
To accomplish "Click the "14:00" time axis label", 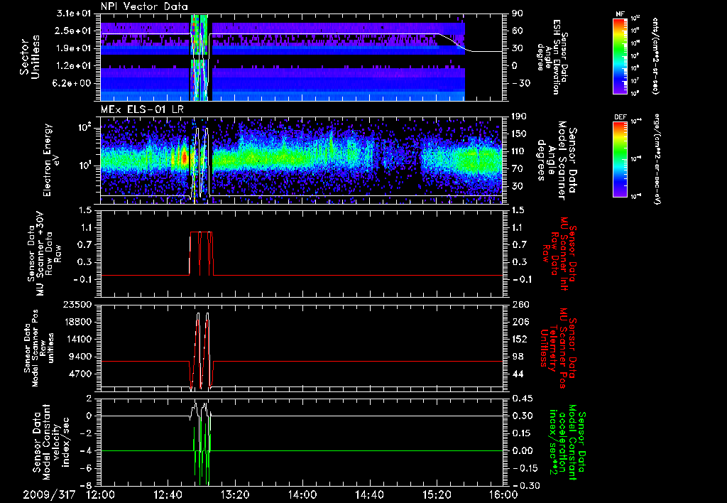I will (302, 495).
